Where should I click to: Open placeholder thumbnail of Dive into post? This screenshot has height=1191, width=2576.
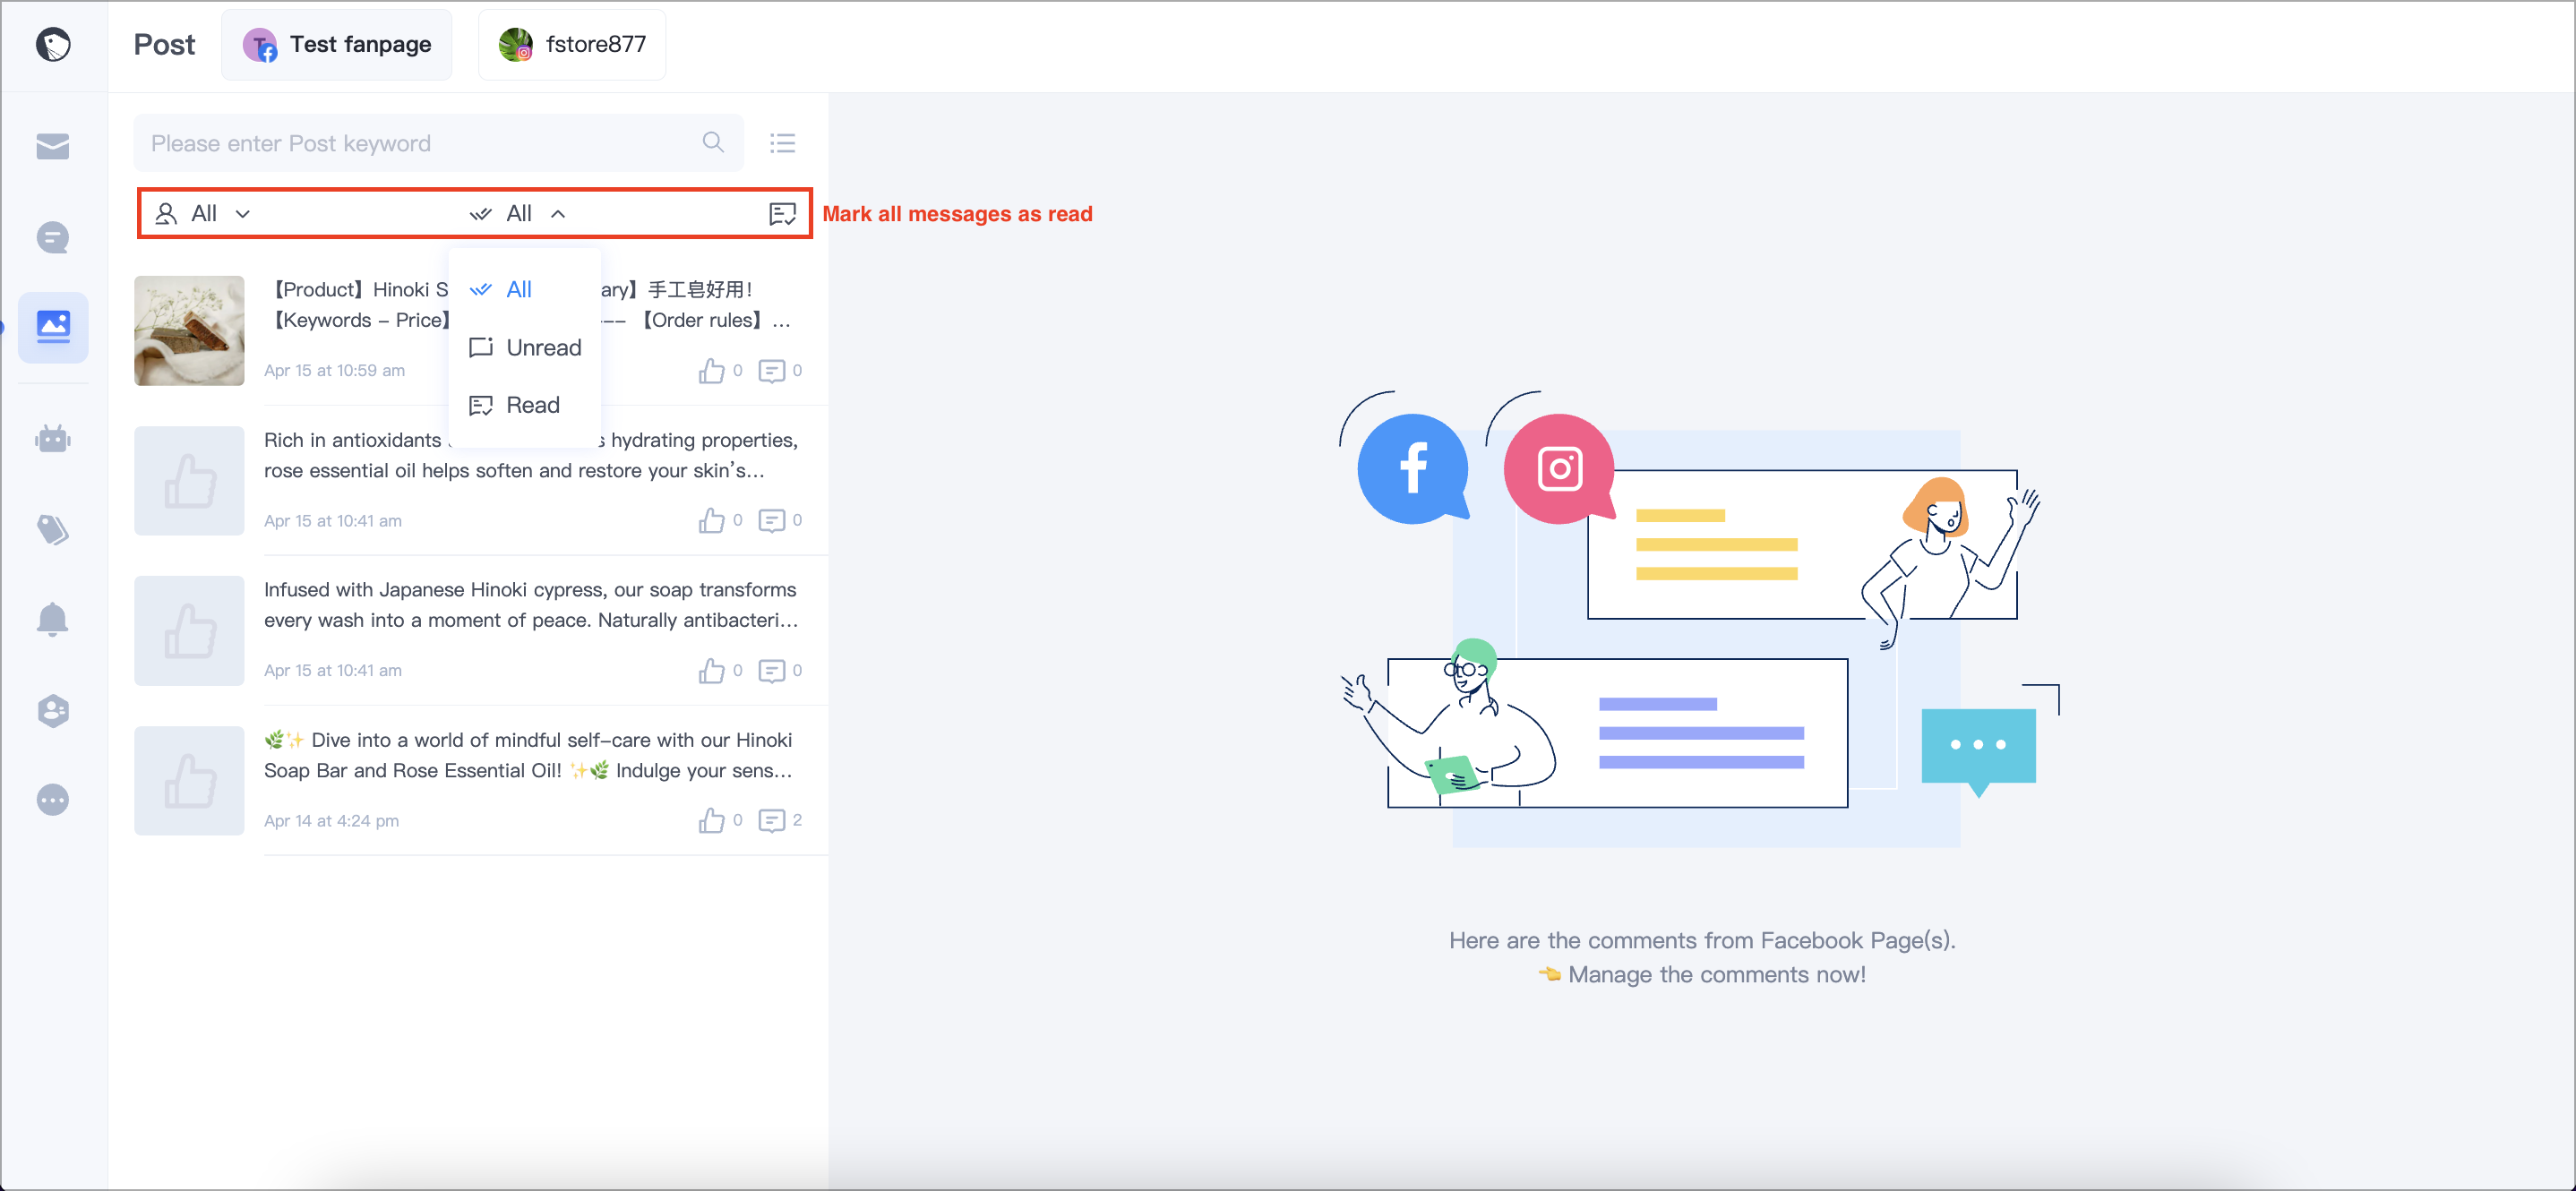pos(189,781)
